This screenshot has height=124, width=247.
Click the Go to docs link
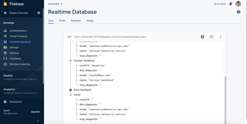coord(220,4)
